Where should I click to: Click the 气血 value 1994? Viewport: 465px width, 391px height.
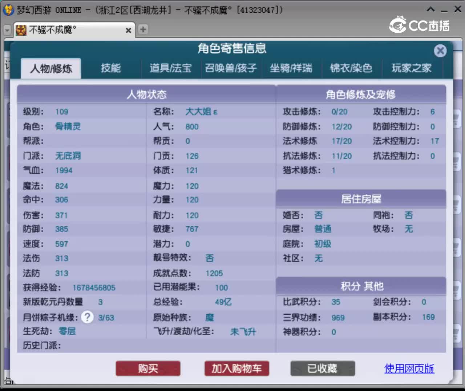64,170
